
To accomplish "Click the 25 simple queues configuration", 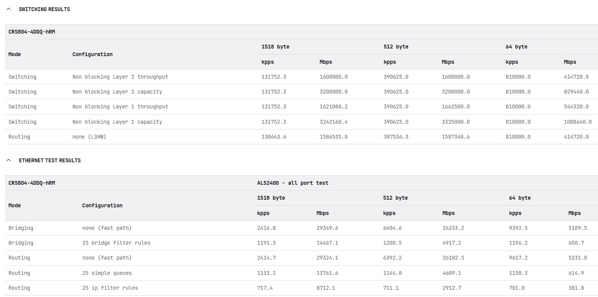I will pyautogui.click(x=107, y=273).
